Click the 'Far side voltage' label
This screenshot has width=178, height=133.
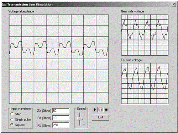131,60
